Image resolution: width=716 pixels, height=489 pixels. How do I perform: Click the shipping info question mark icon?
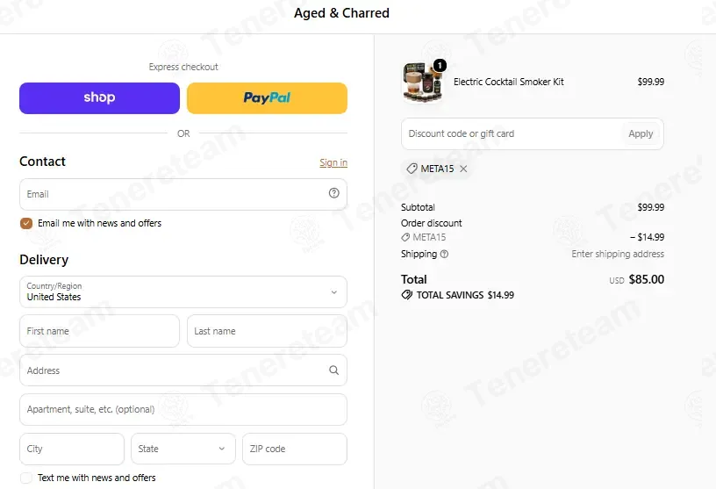click(444, 254)
